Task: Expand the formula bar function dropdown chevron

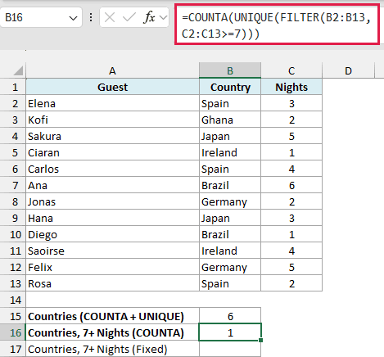Action: coord(163,18)
